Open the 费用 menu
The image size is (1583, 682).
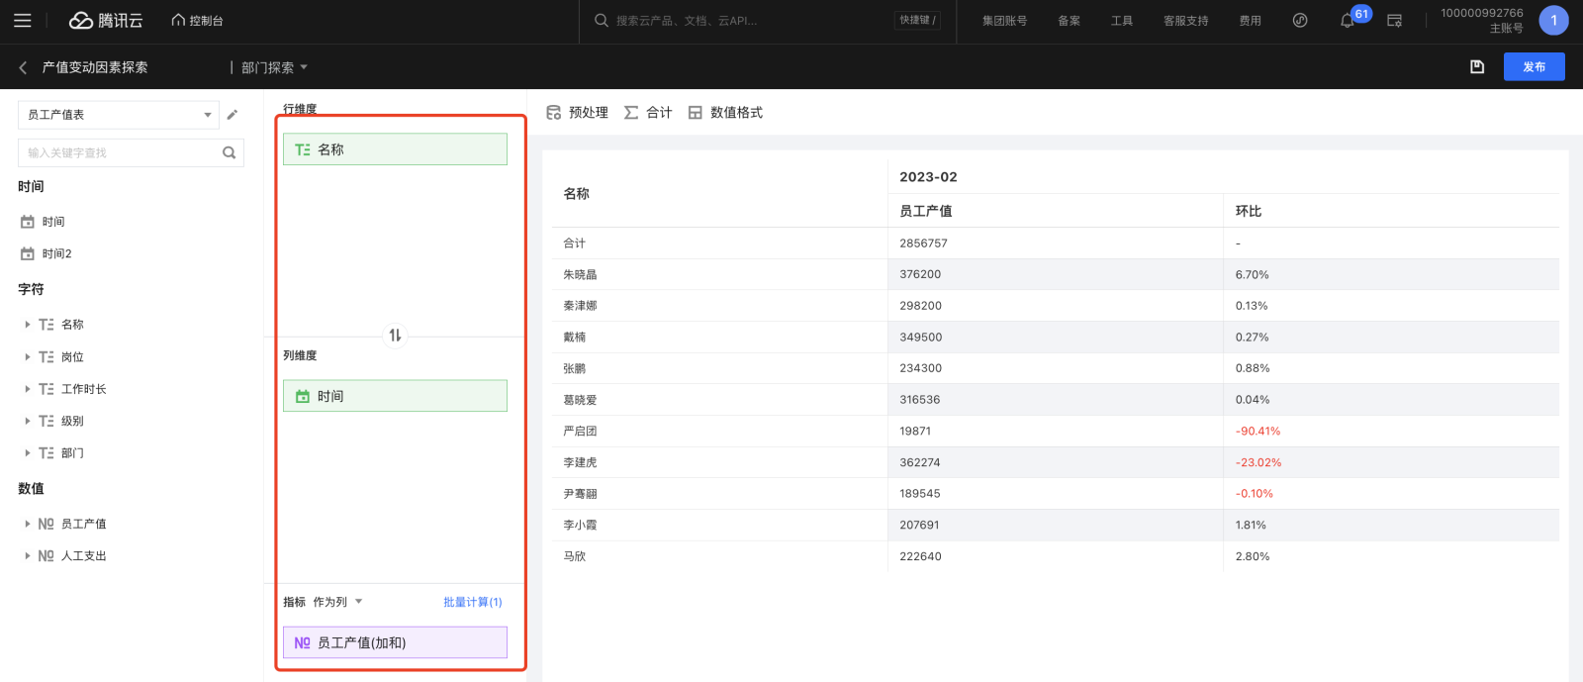tap(1250, 20)
